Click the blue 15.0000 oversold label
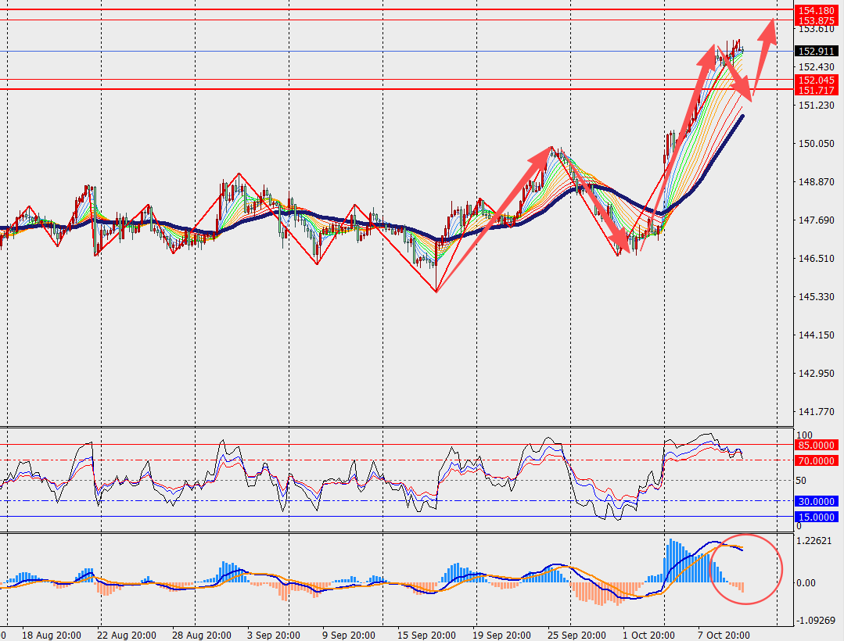The height and width of the screenshot is (641, 844). click(x=816, y=517)
